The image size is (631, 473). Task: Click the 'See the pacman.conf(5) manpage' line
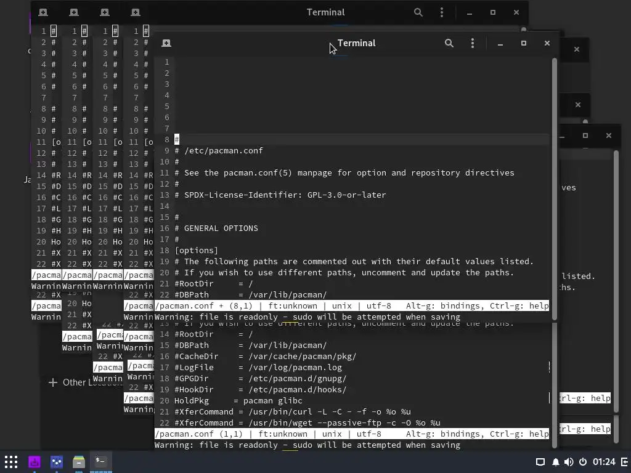[x=344, y=173]
